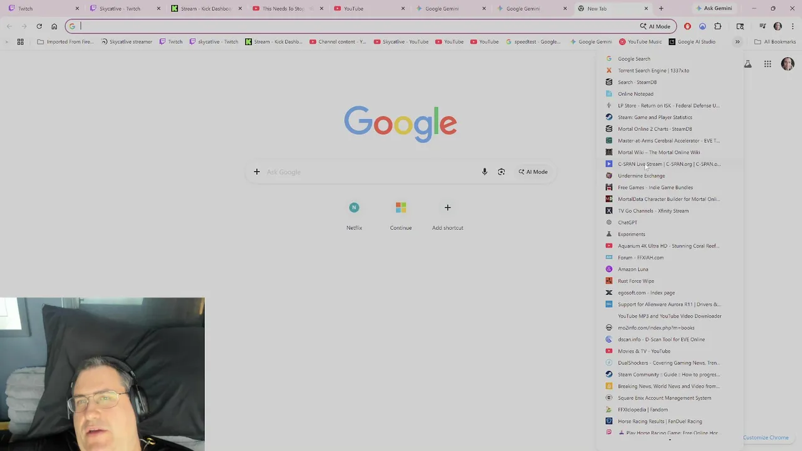Open the Netflix shortcut
The width and height of the screenshot is (802, 451).
click(354, 215)
